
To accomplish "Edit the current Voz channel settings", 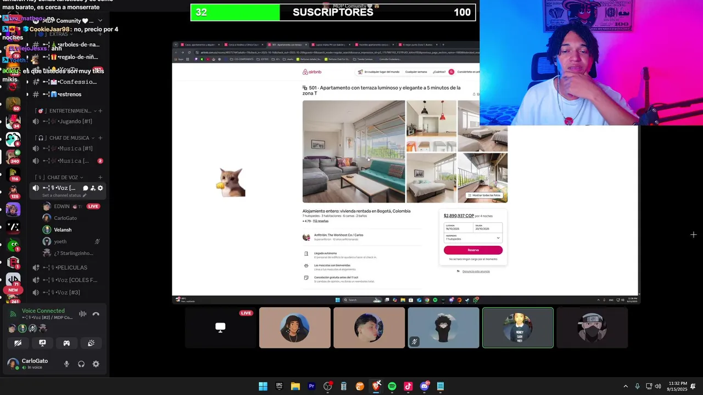I will pyautogui.click(x=100, y=188).
